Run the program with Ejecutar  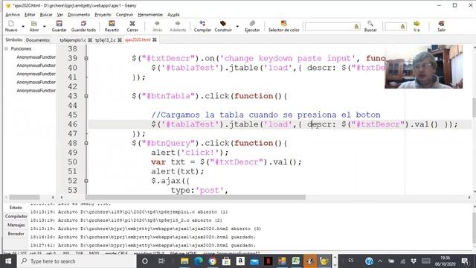click(x=252, y=26)
